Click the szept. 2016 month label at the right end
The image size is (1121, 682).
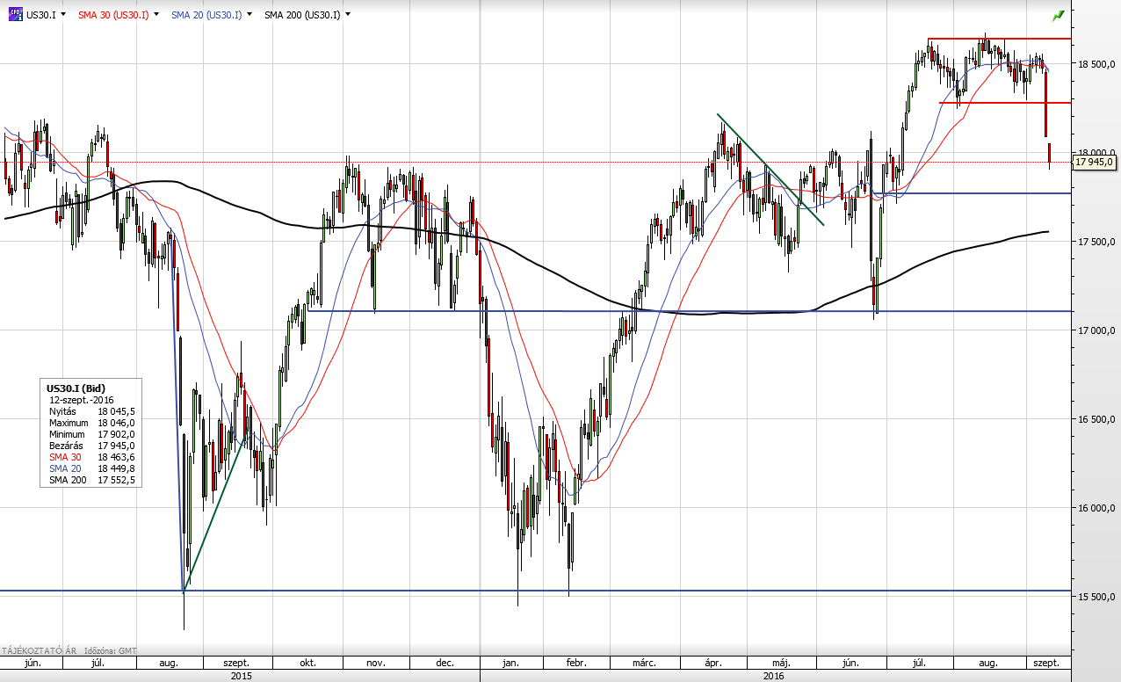click(x=1047, y=663)
